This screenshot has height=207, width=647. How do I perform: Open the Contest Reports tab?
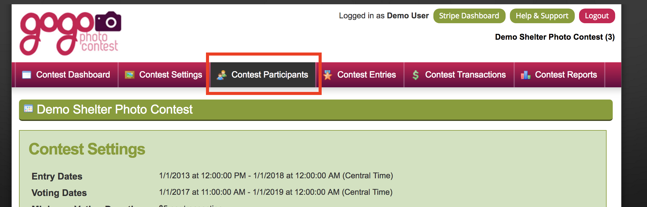click(x=559, y=75)
